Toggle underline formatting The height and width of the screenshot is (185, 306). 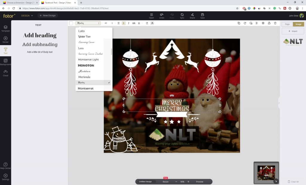click(139, 23)
